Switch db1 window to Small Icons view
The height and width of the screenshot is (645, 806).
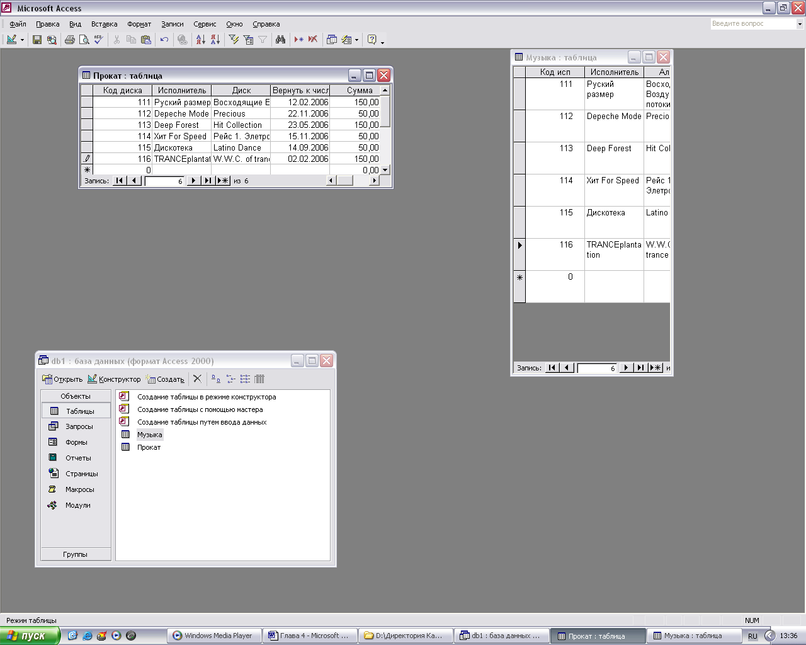230,379
